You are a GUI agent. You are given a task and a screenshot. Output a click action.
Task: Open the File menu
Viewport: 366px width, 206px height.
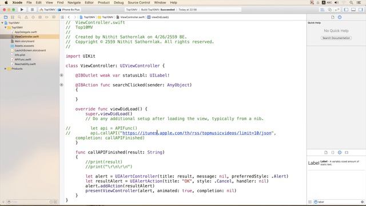coord(29,2)
